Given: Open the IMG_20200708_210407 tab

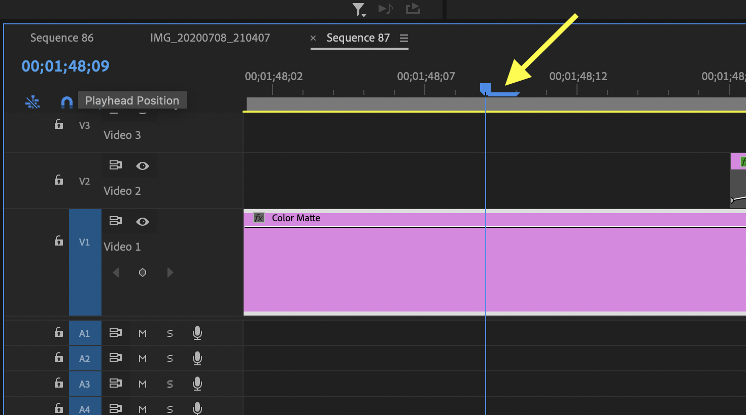Looking at the screenshot, I should coord(210,38).
